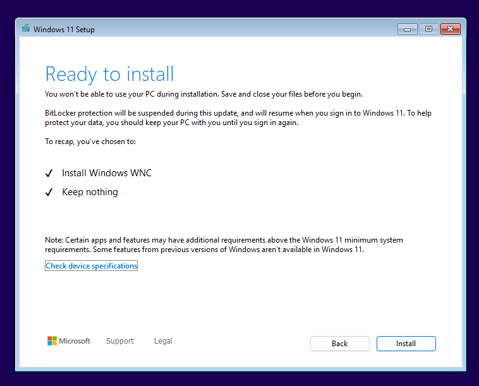
Task: Click the checkmark beside Install Windows WNC
Action: coord(49,173)
